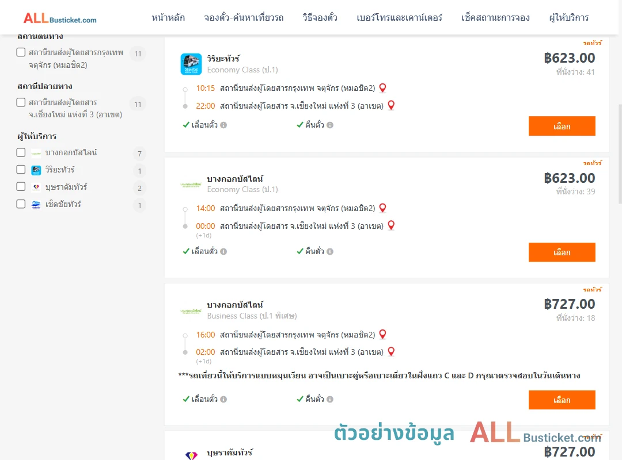The width and height of the screenshot is (622, 460).
Task: Click บางกอกบัสไลน์ logo in operator filter
Action: coord(36,153)
